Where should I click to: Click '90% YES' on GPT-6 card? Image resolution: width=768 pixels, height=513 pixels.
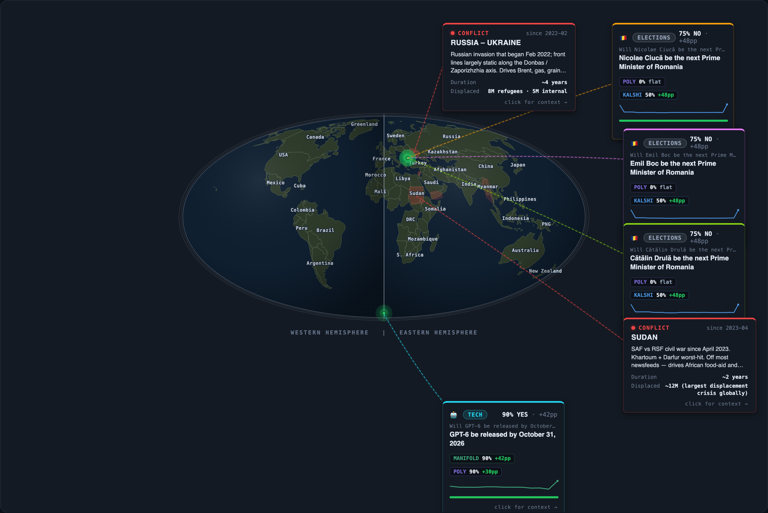[515, 414]
